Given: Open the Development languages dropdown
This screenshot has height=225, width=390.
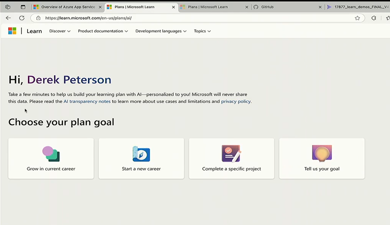Looking at the screenshot, I should click(x=161, y=31).
